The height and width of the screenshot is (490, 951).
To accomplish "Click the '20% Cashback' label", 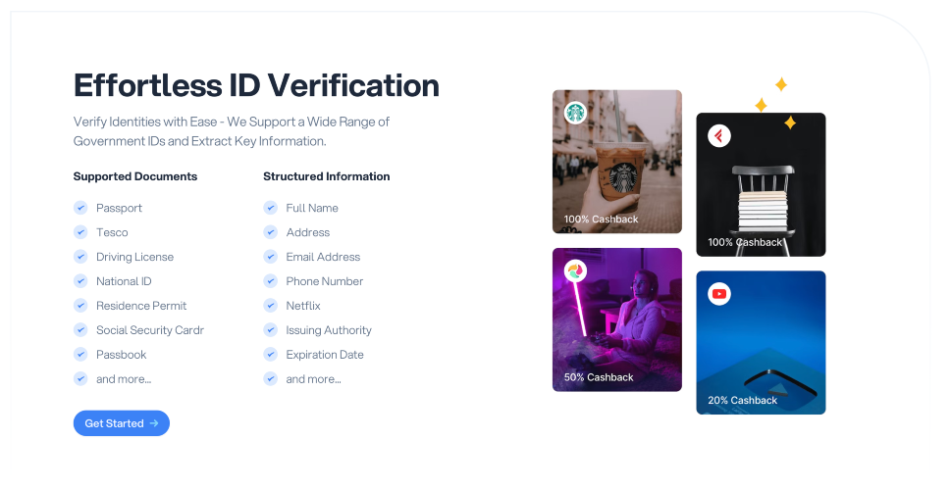I will coord(742,400).
